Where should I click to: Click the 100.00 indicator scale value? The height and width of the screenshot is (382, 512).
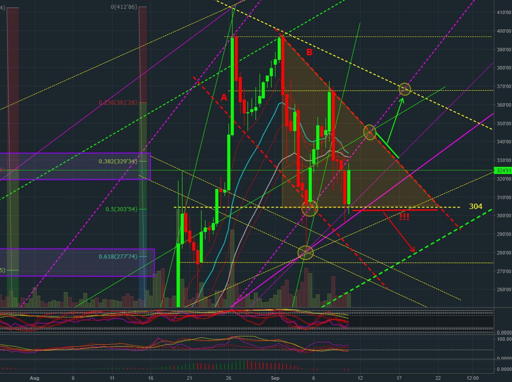click(504, 339)
